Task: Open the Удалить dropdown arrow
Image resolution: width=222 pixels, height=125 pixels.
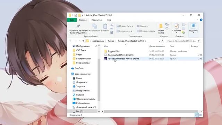Action: pyautogui.click(x=149, y=26)
